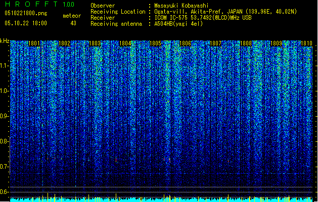Click the 1809 time marker
Viewport: 318px width, 202px height.
pyautogui.click(x=276, y=43)
